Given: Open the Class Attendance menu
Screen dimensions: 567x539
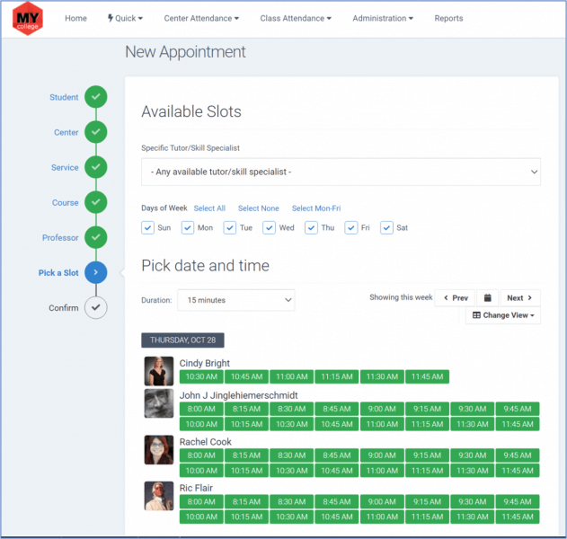Looking at the screenshot, I should coord(296,18).
